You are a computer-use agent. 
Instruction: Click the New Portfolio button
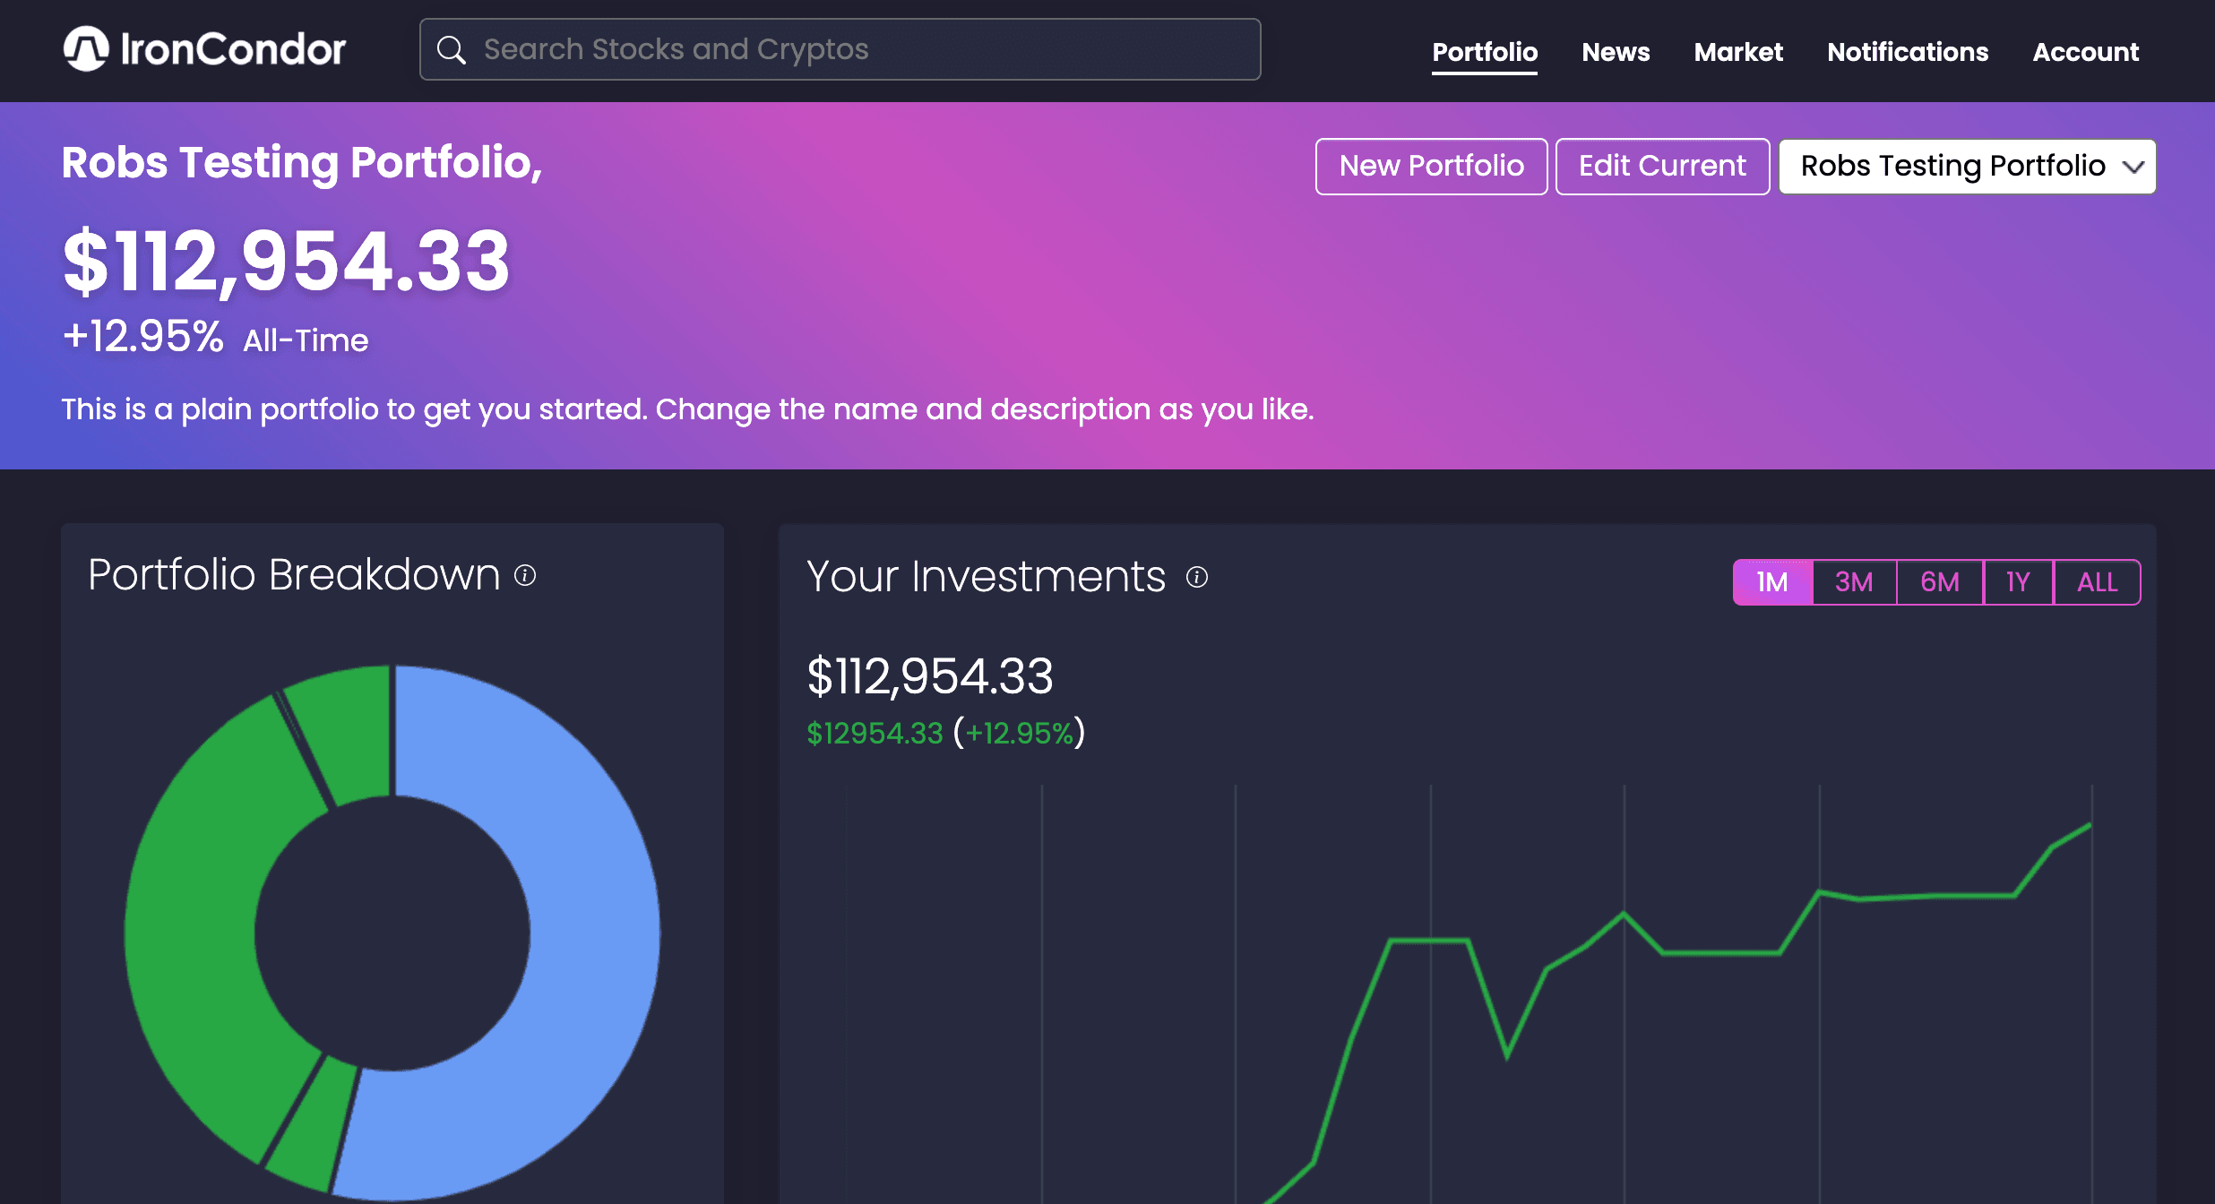click(x=1431, y=167)
